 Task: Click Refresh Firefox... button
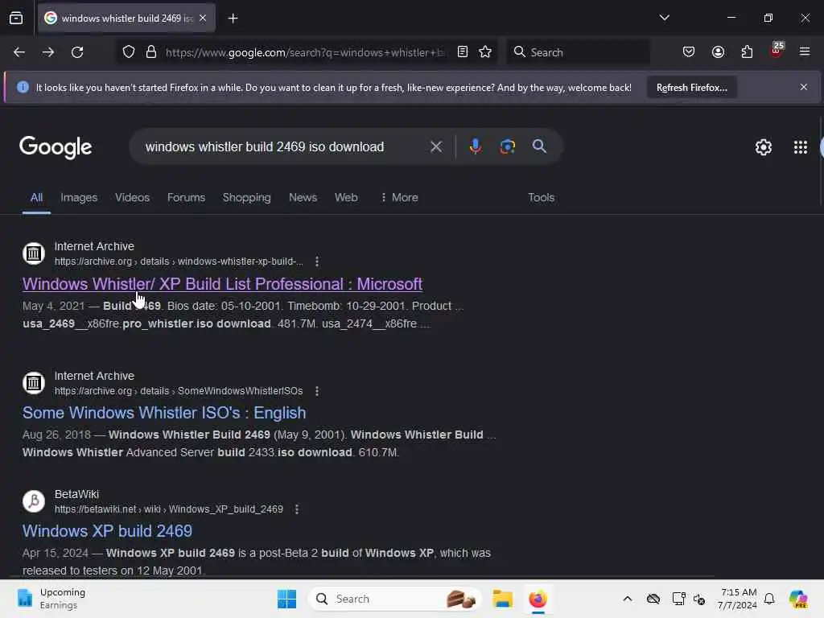[x=691, y=88]
